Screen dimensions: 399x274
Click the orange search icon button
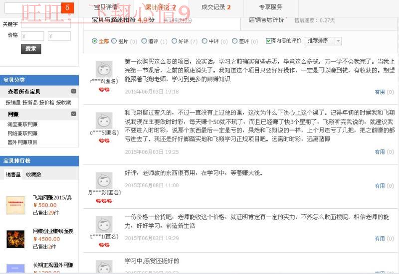click(x=67, y=7)
